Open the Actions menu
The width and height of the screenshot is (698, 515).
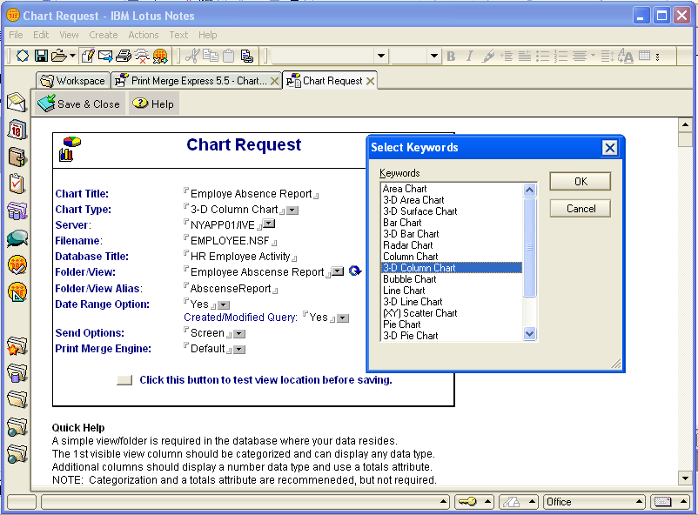[x=144, y=35]
